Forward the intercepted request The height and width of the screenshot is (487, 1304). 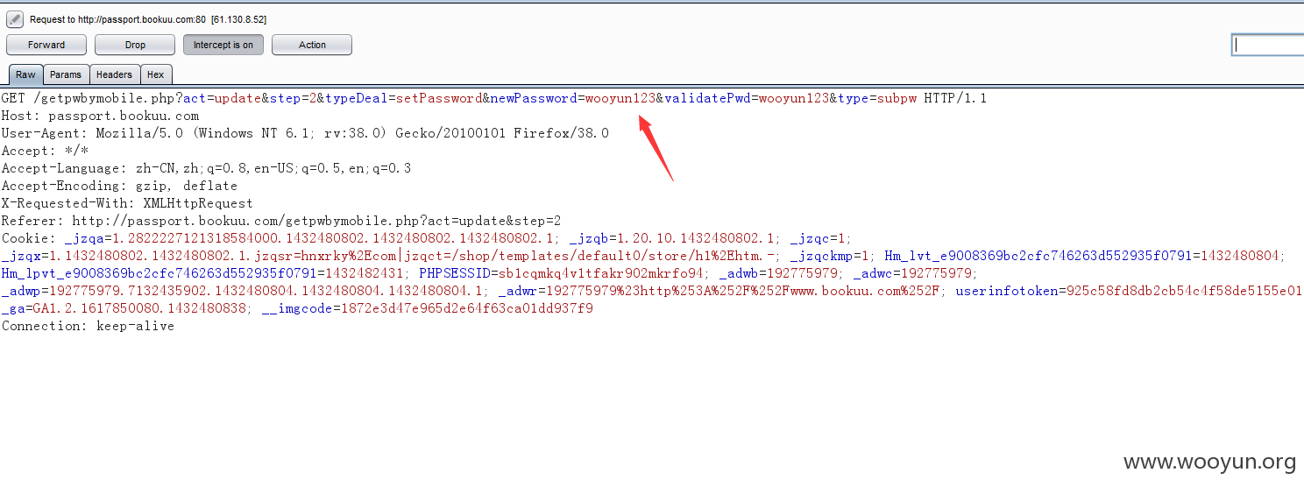click(46, 45)
